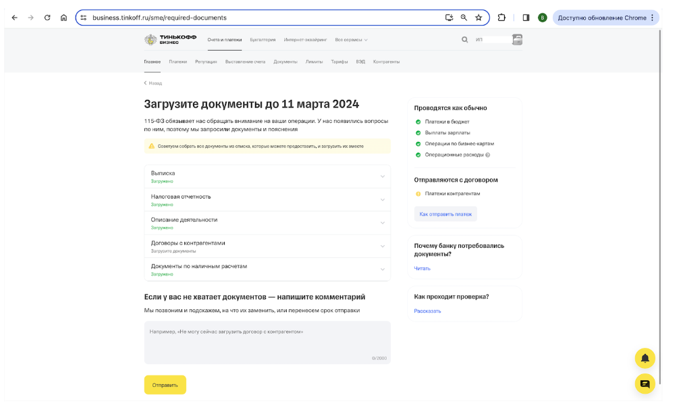Click the Загрузите документы до 11 марта 2024 heading
This screenshot has height=414, width=681.
(252, 104)
